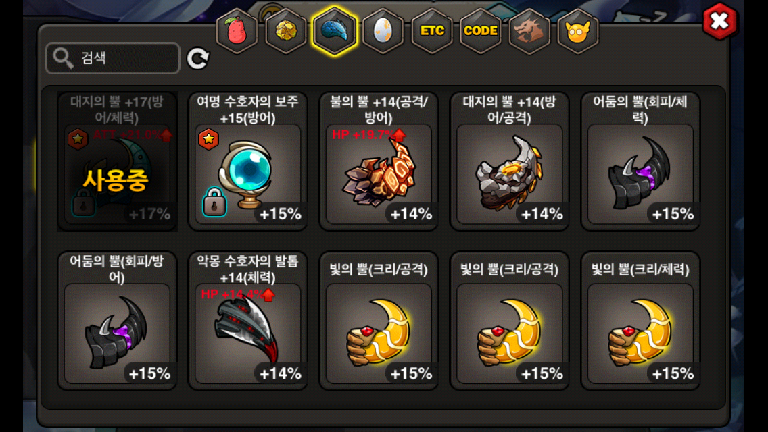
Task: Select the blue dragon horn category tab
Action: [335, 31]
